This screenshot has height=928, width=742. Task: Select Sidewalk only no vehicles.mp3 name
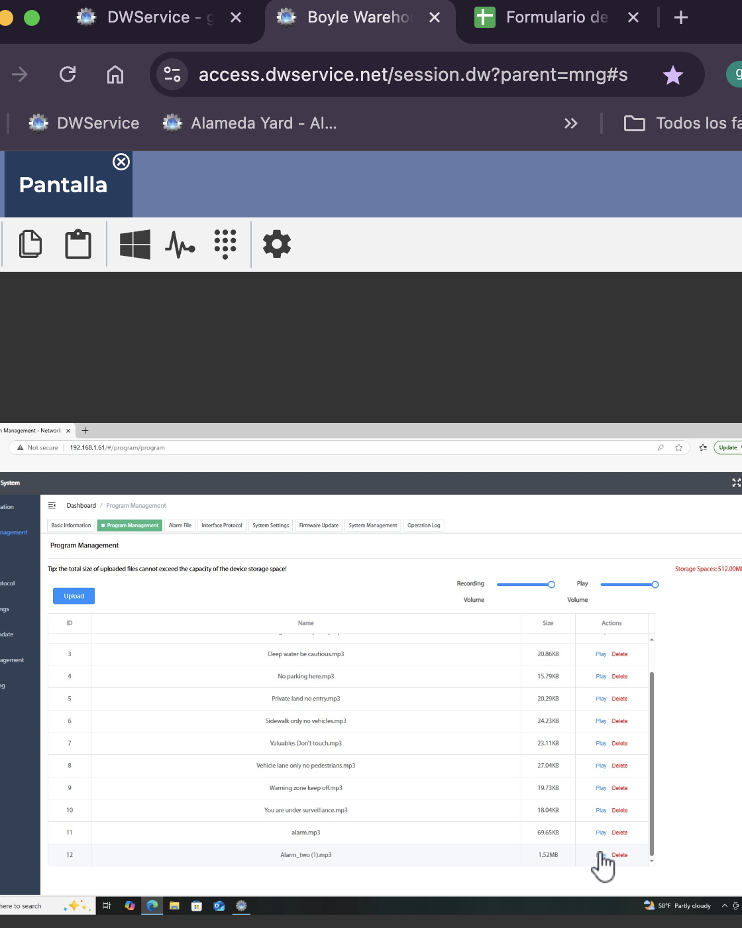306,721
